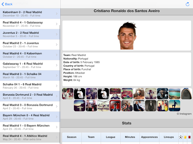The image size is (193, 144).
Task: Select Bayern München 0 - 4 Real Madrid match
Action: (30, 117)
